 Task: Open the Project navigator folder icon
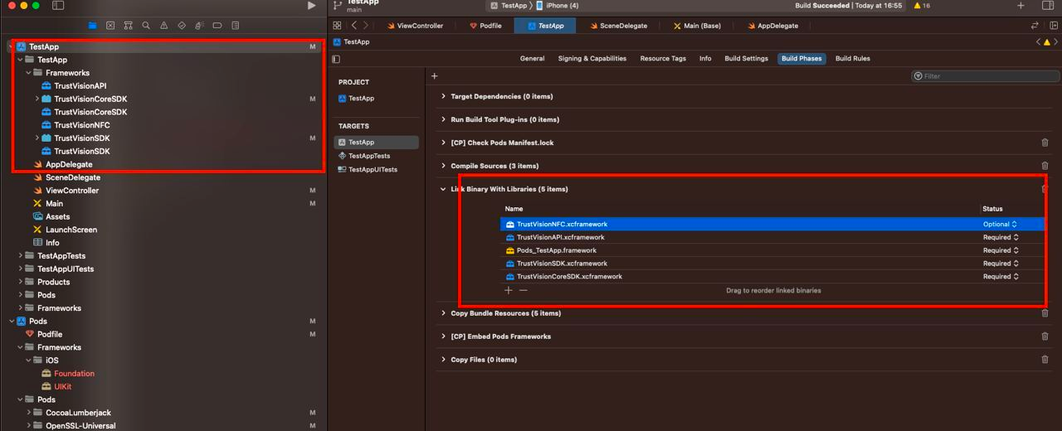[92, 26]
